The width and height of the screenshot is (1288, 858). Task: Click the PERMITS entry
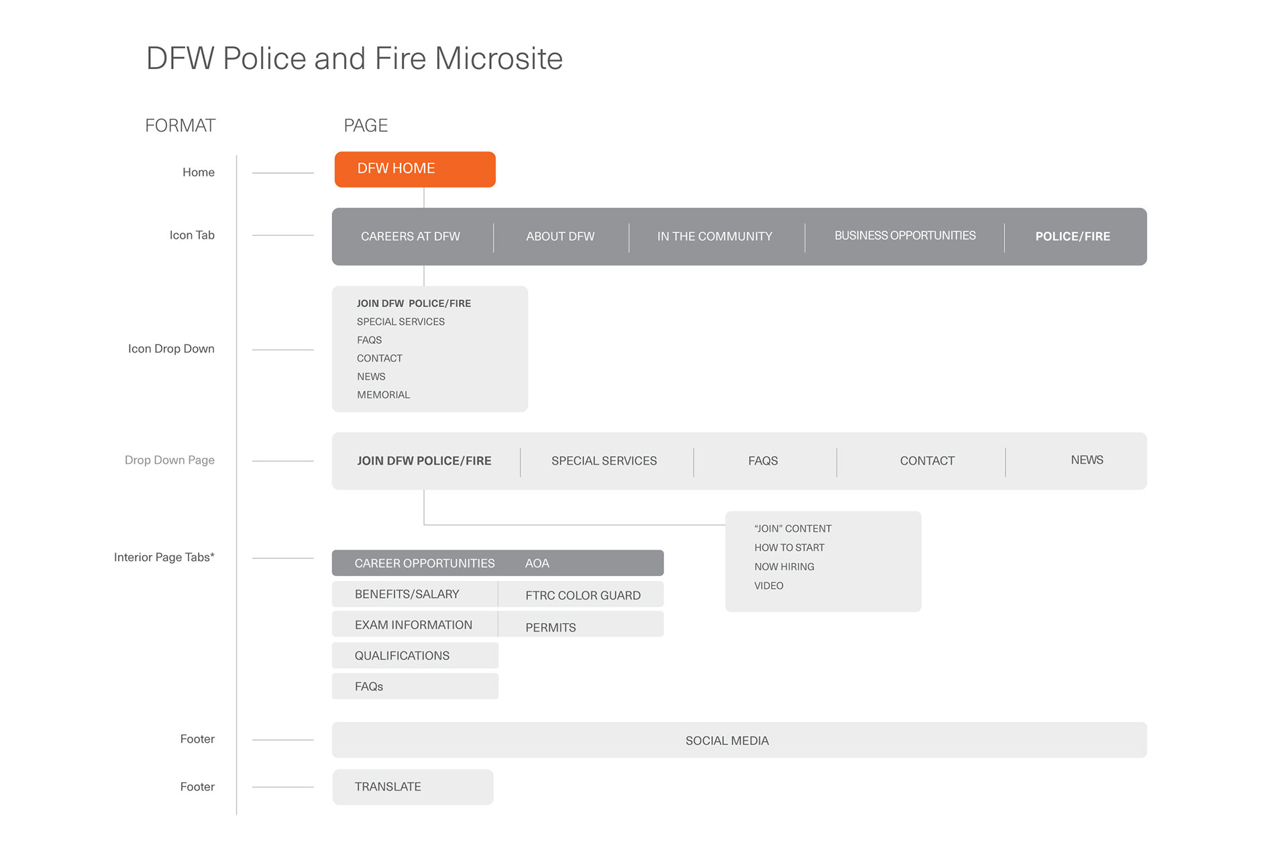(550, 627)
